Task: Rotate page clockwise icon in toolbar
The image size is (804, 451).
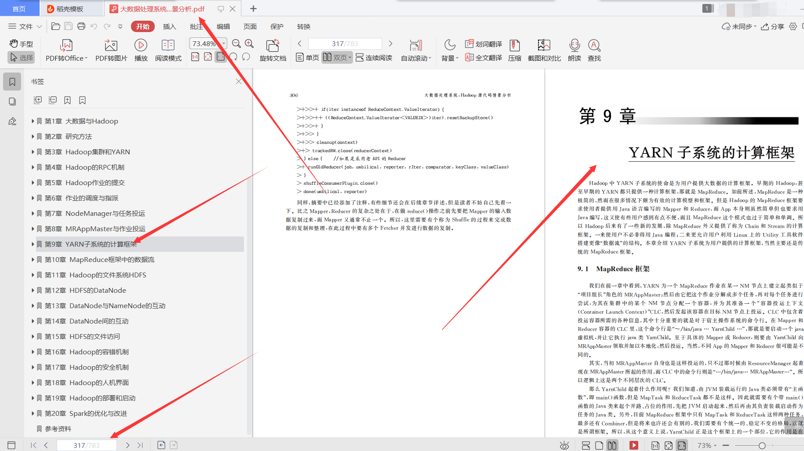Action: [233, 57]
